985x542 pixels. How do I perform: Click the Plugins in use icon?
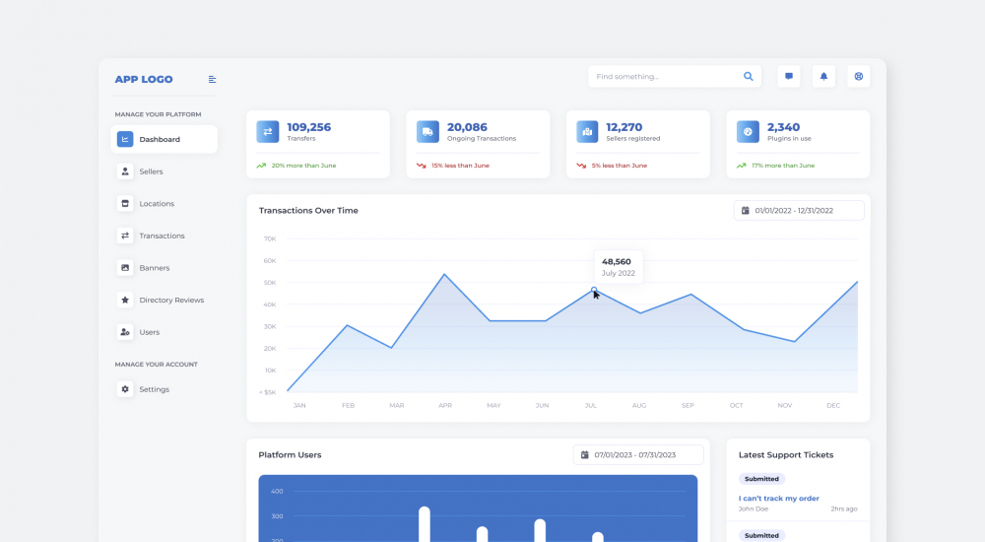point(748,132)
